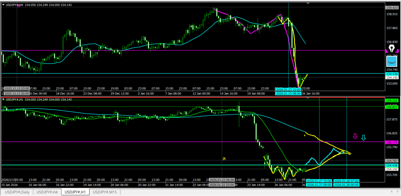Click the small yellow dot on H1 chart
The image size is (401, 196).
[305, 135]
